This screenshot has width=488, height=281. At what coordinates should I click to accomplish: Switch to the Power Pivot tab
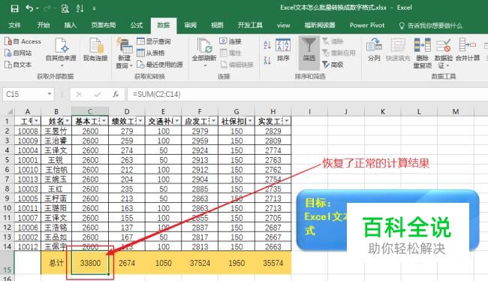tap(367, 26)
